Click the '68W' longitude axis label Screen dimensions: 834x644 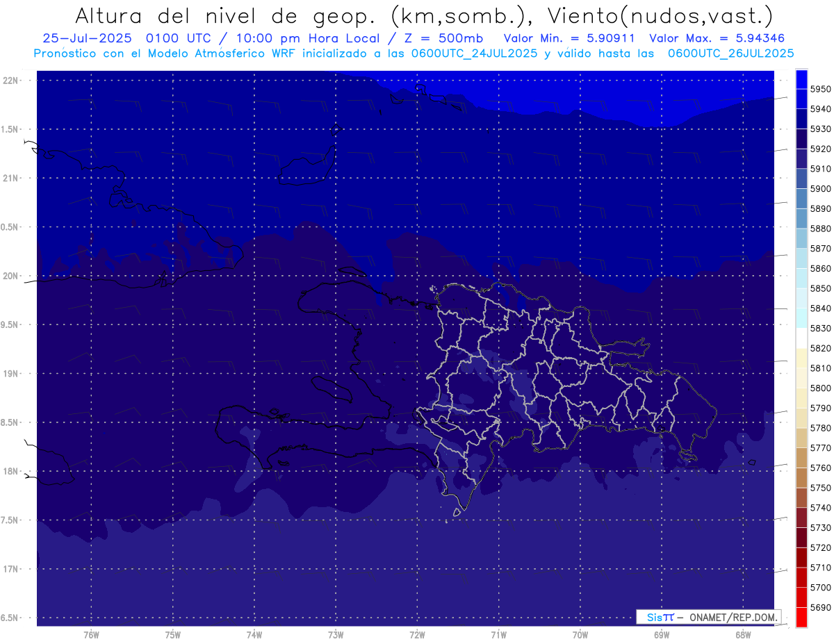743,635
